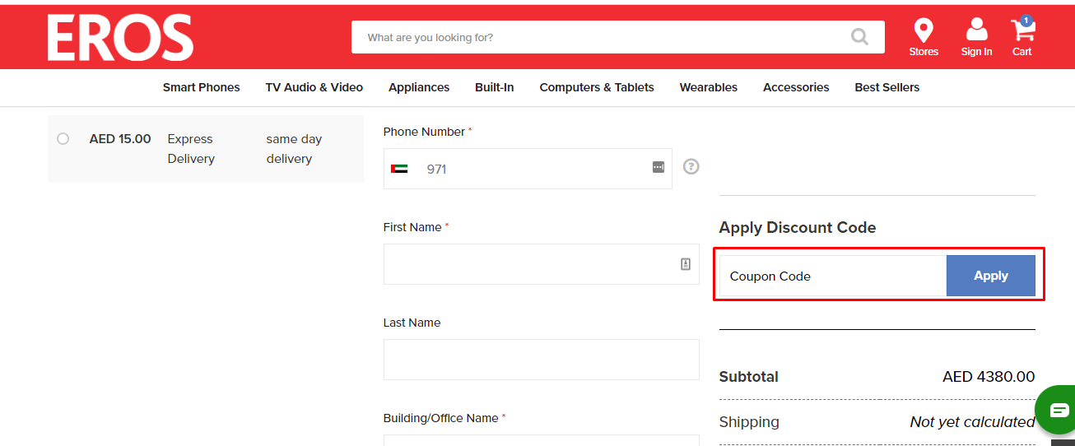This screenshot has width=1075, height=446.
Task: Click the phone number help question icon
Action: [691, 166]
